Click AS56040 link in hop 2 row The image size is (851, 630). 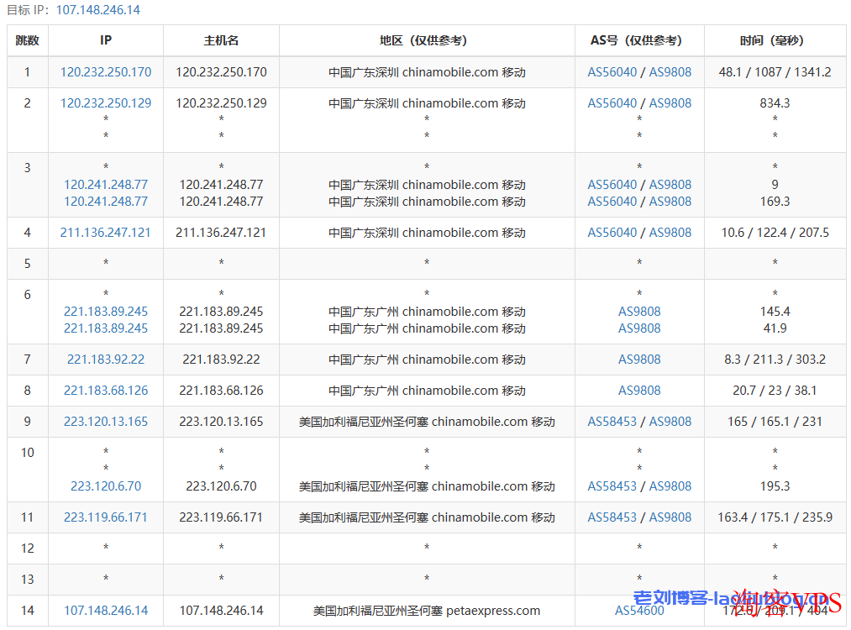click(x=612, y=103)
